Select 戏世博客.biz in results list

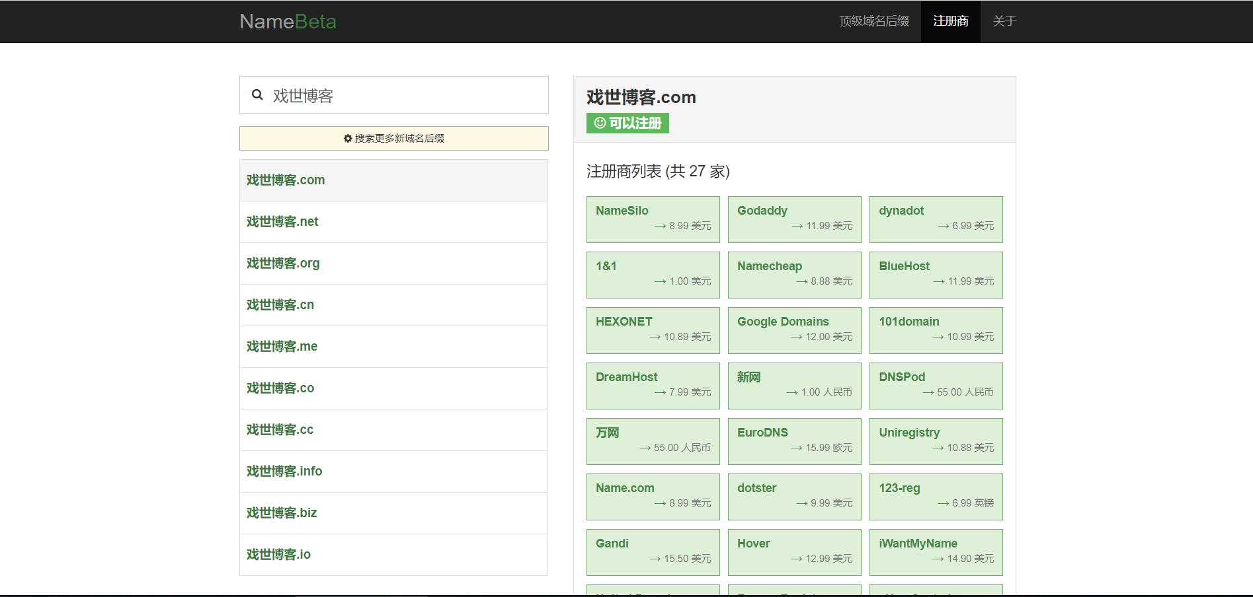pos(394,513)
